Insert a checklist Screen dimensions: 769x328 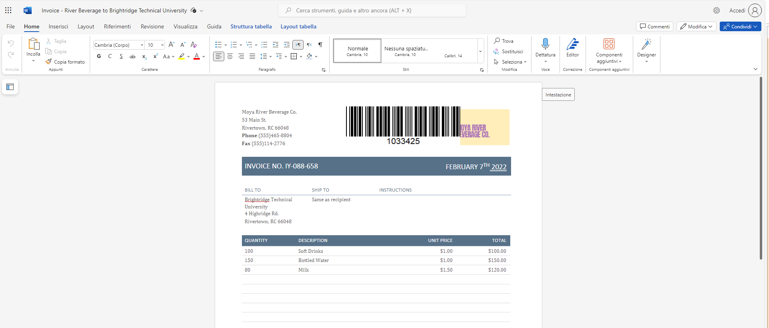(264, 45)
